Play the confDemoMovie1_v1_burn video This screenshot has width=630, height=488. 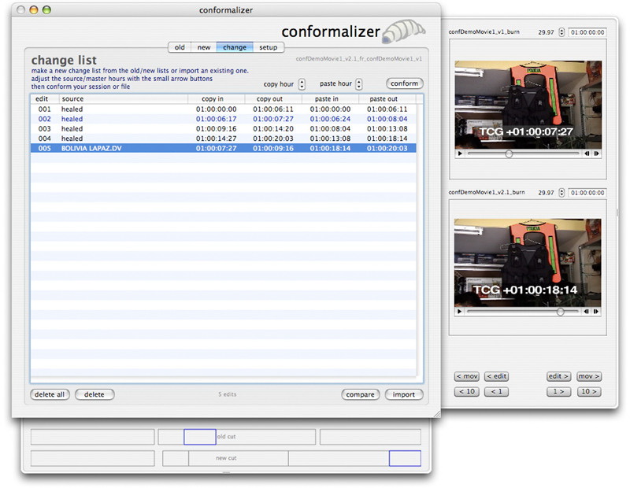coord(460,153)
